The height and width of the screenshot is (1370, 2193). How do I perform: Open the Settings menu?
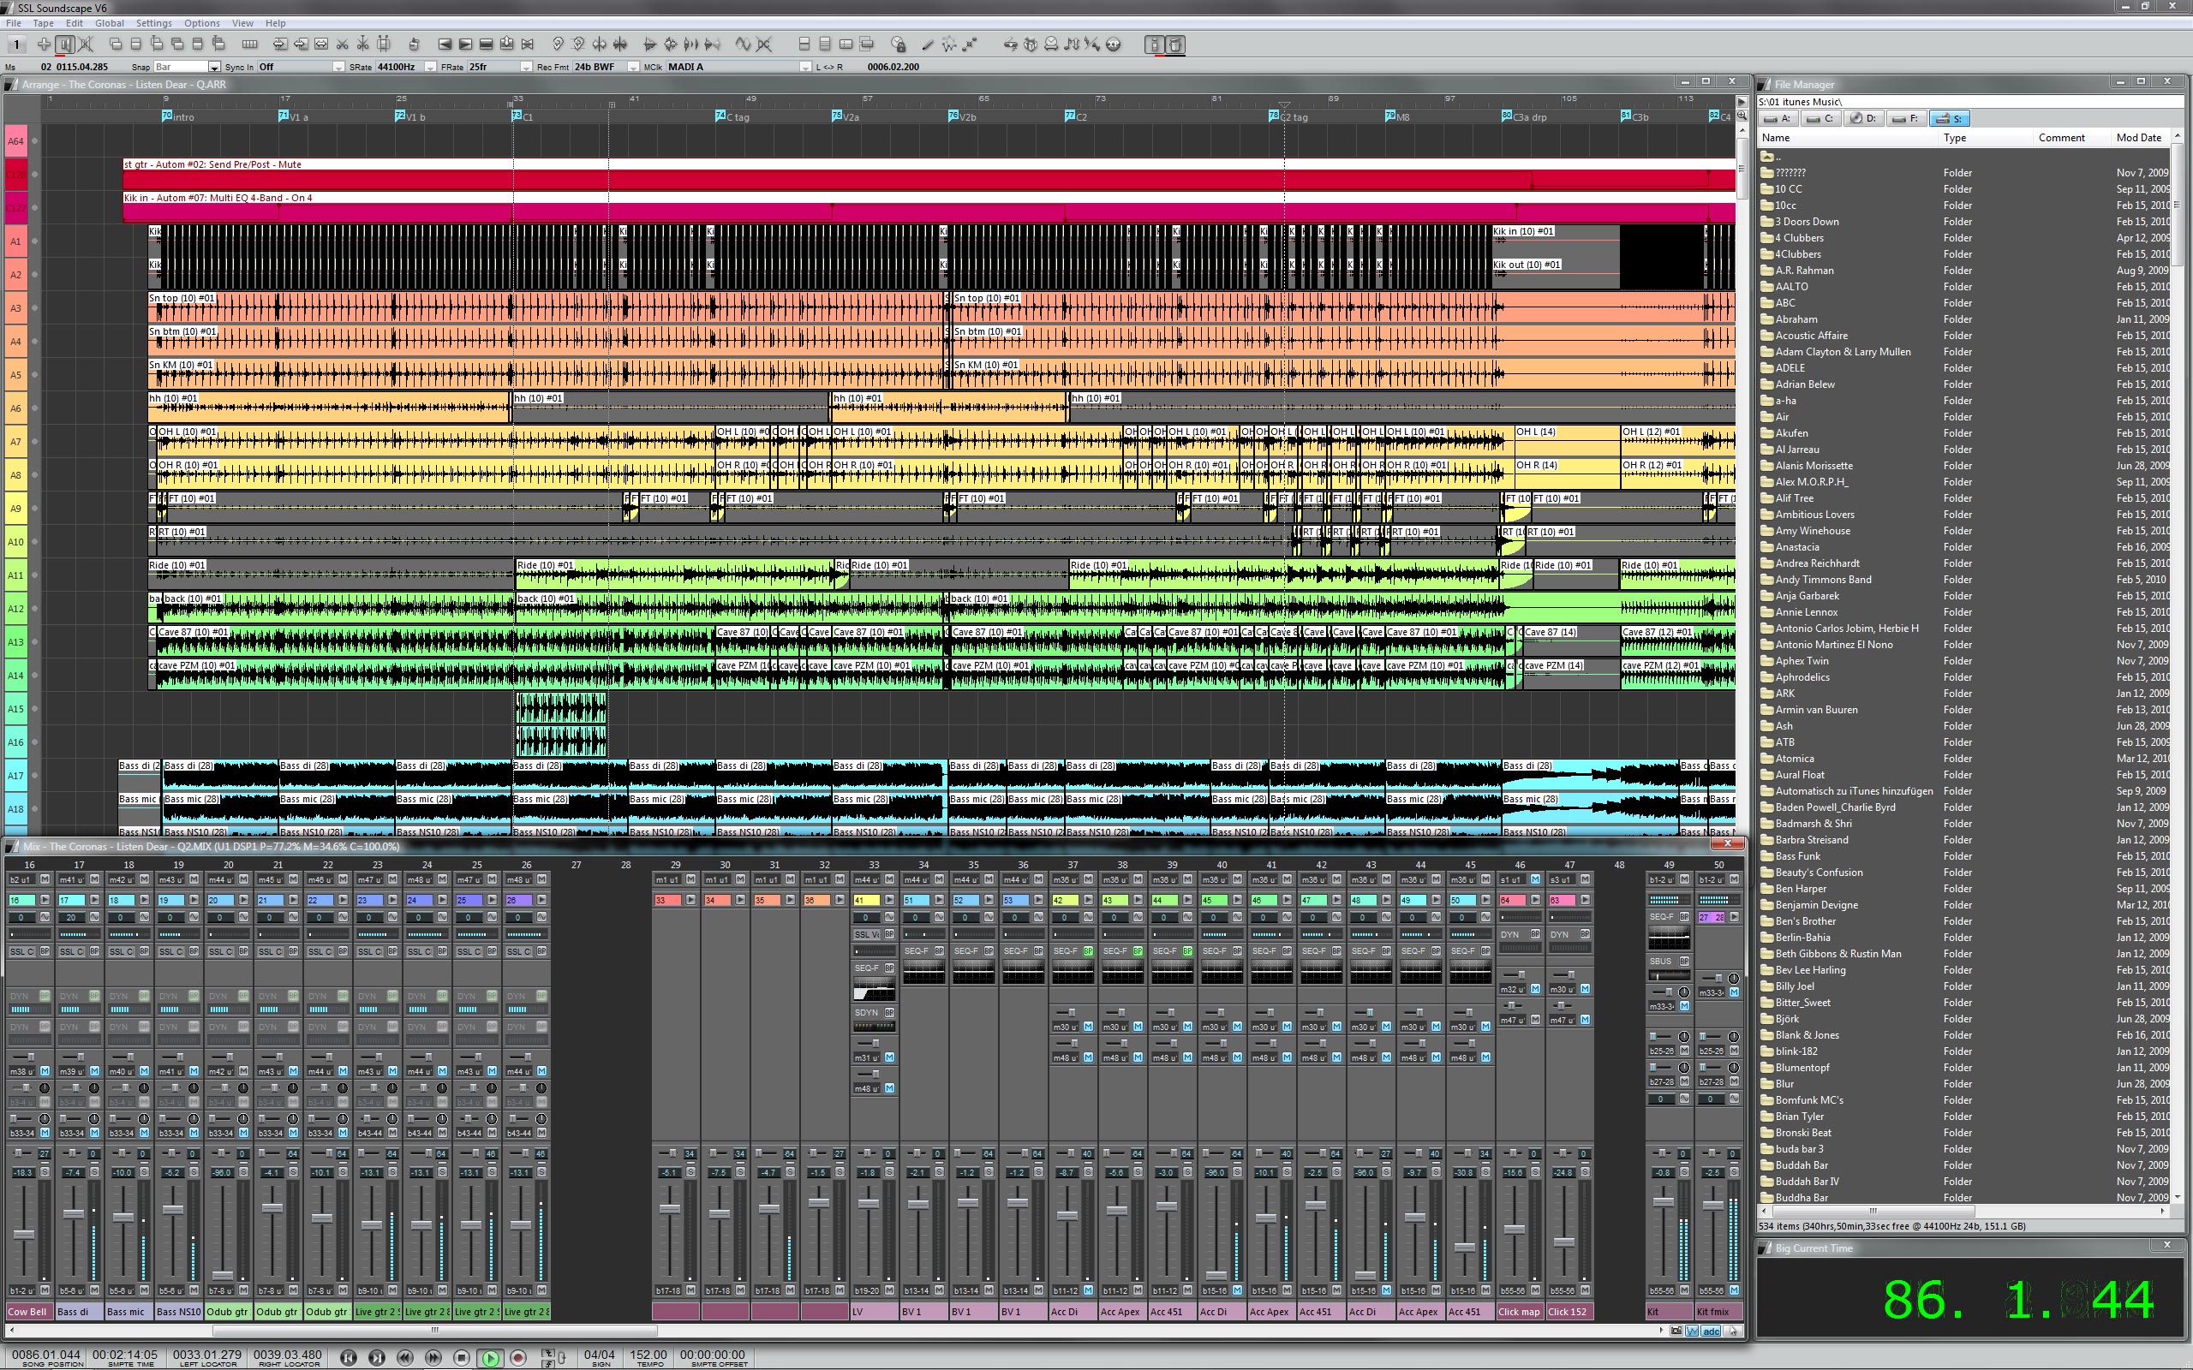154,22
